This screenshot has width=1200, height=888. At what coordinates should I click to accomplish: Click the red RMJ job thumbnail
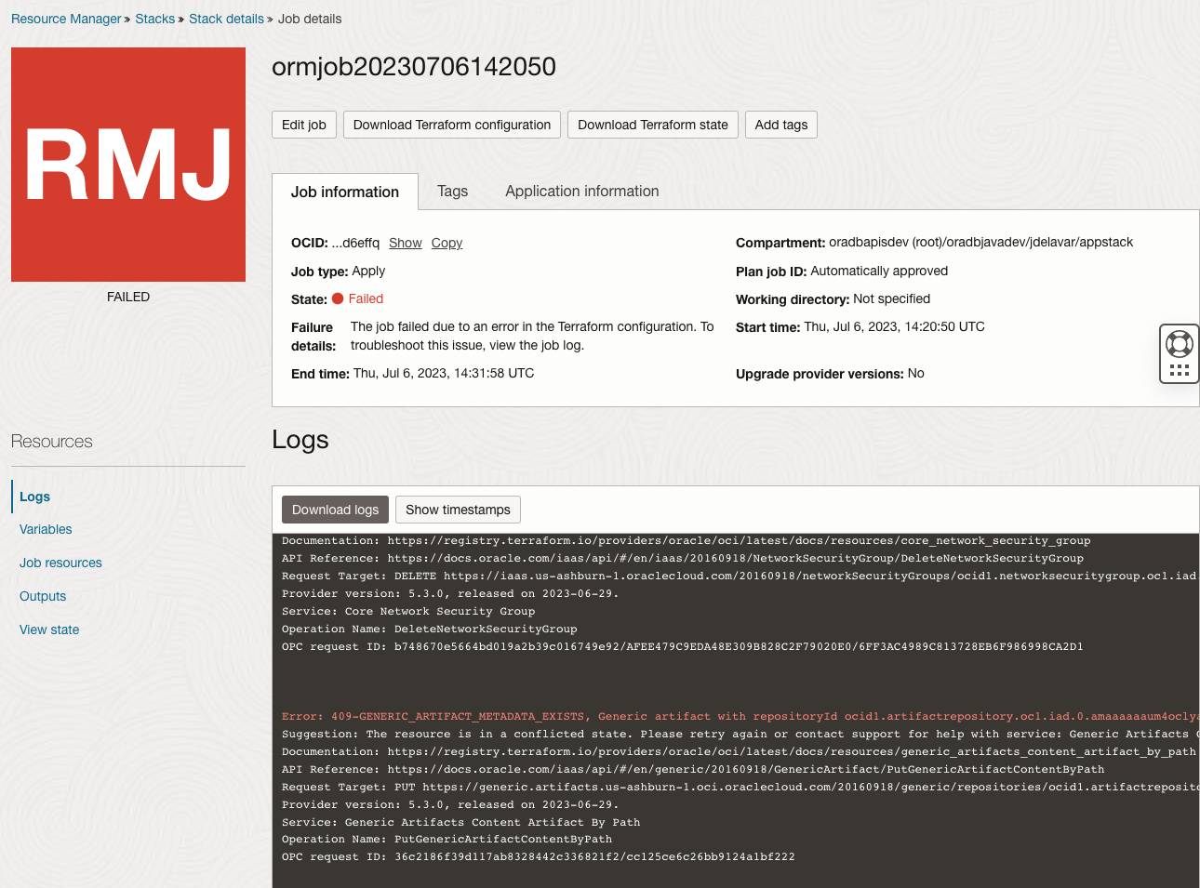pyautogui.click(x=128, y=165)
